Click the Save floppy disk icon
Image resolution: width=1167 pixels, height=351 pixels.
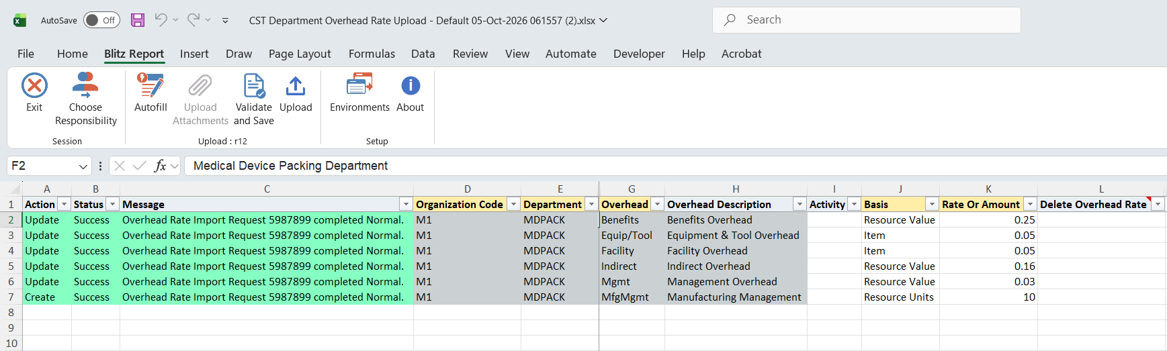[x=138, y=20]
